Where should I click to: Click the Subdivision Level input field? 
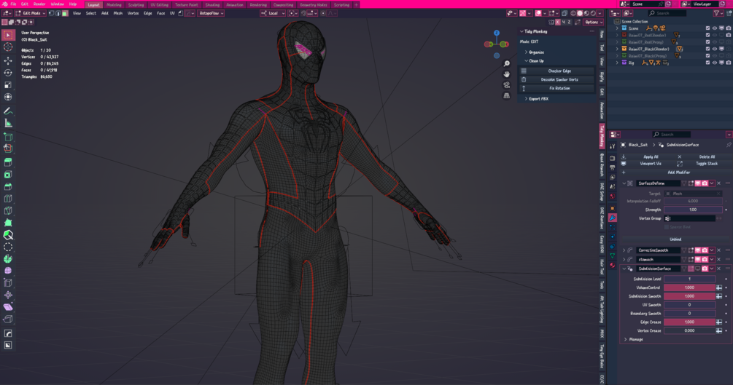pyautogui.click(x=689, y=279)
